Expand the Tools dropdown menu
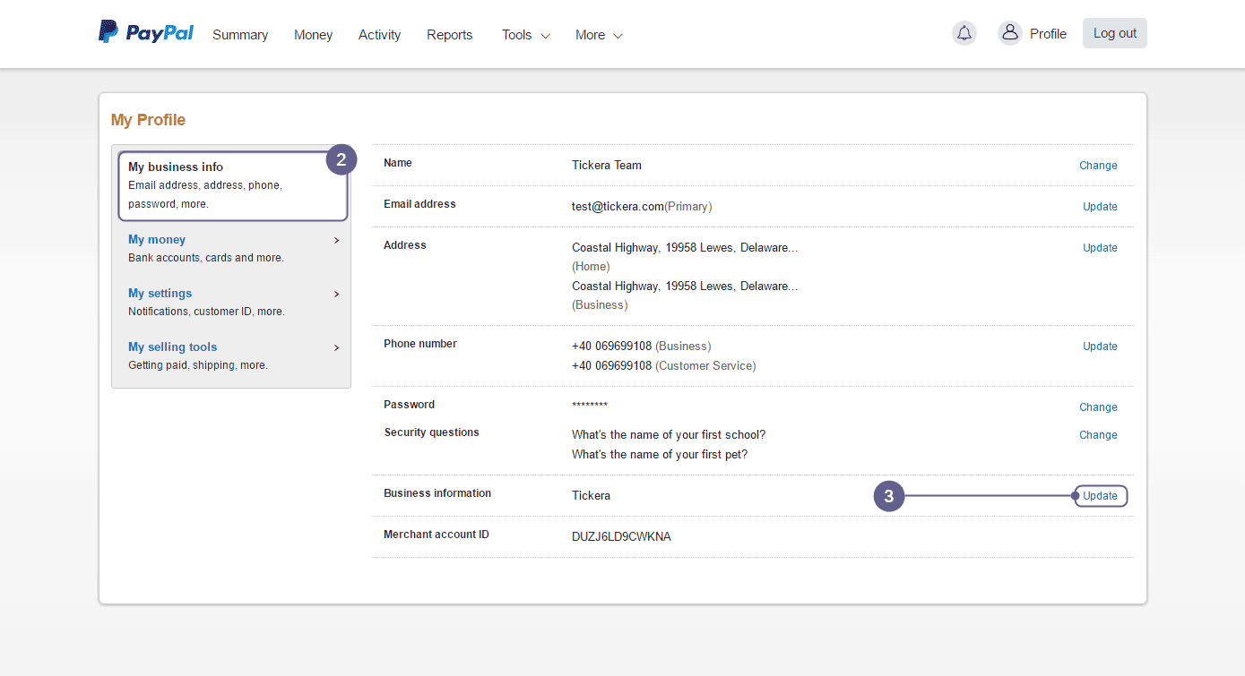 point(526,35)
